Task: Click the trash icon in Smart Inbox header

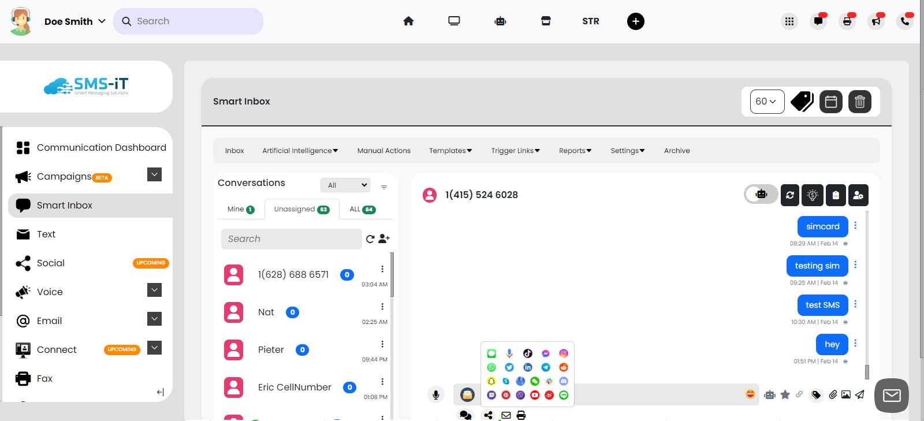Action: tap(859, 102)
